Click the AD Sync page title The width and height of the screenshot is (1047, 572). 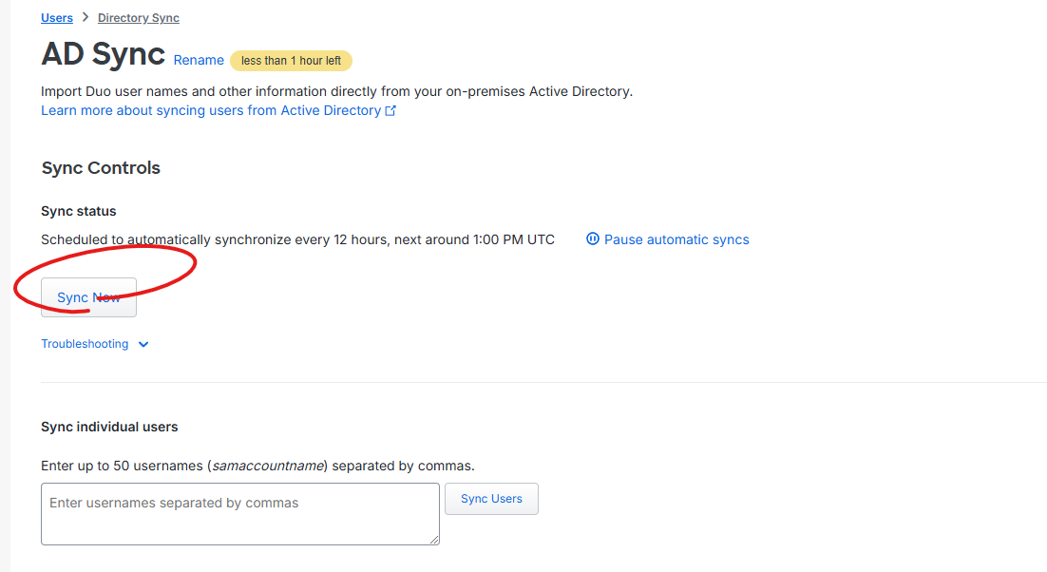coord(103,54)
